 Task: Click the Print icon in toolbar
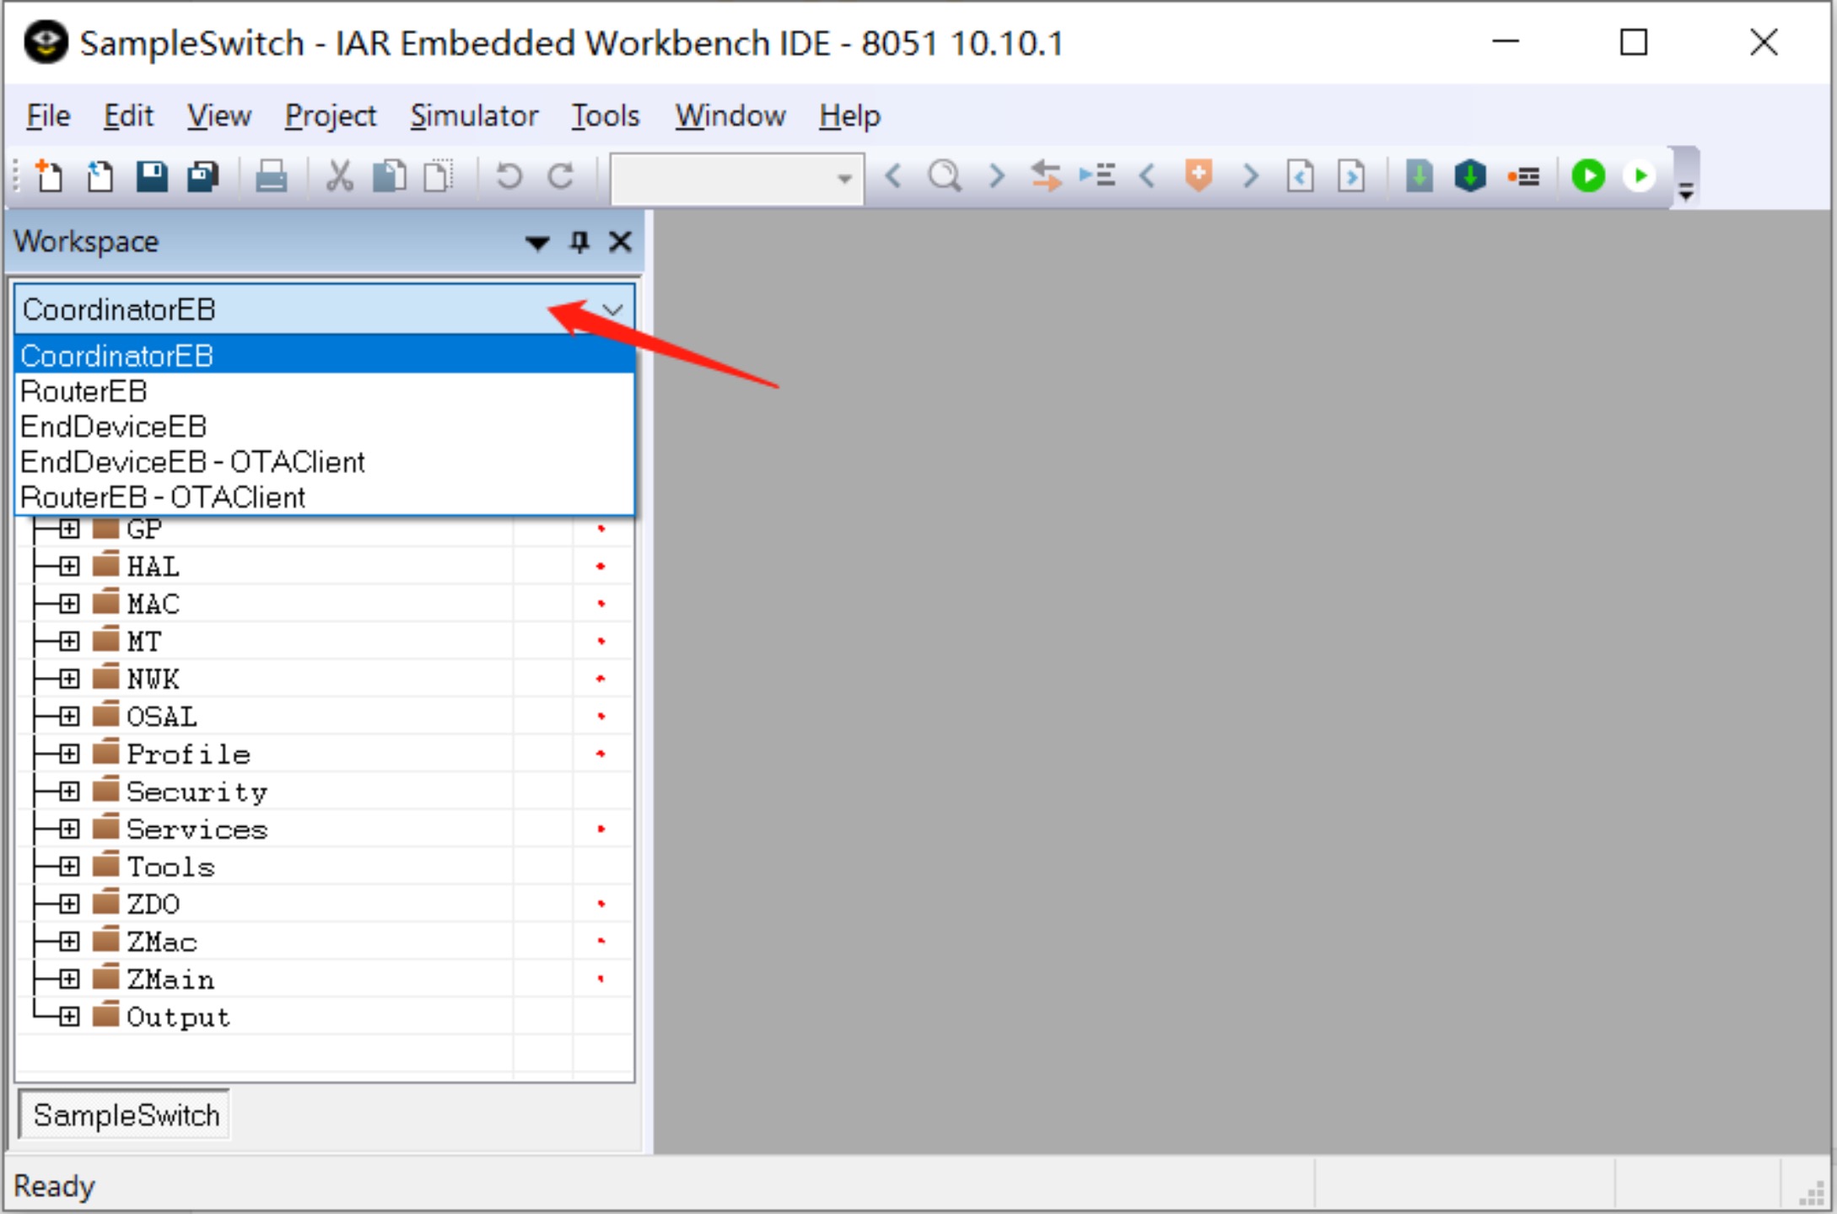pyautogui.click(x=271, y=177)
